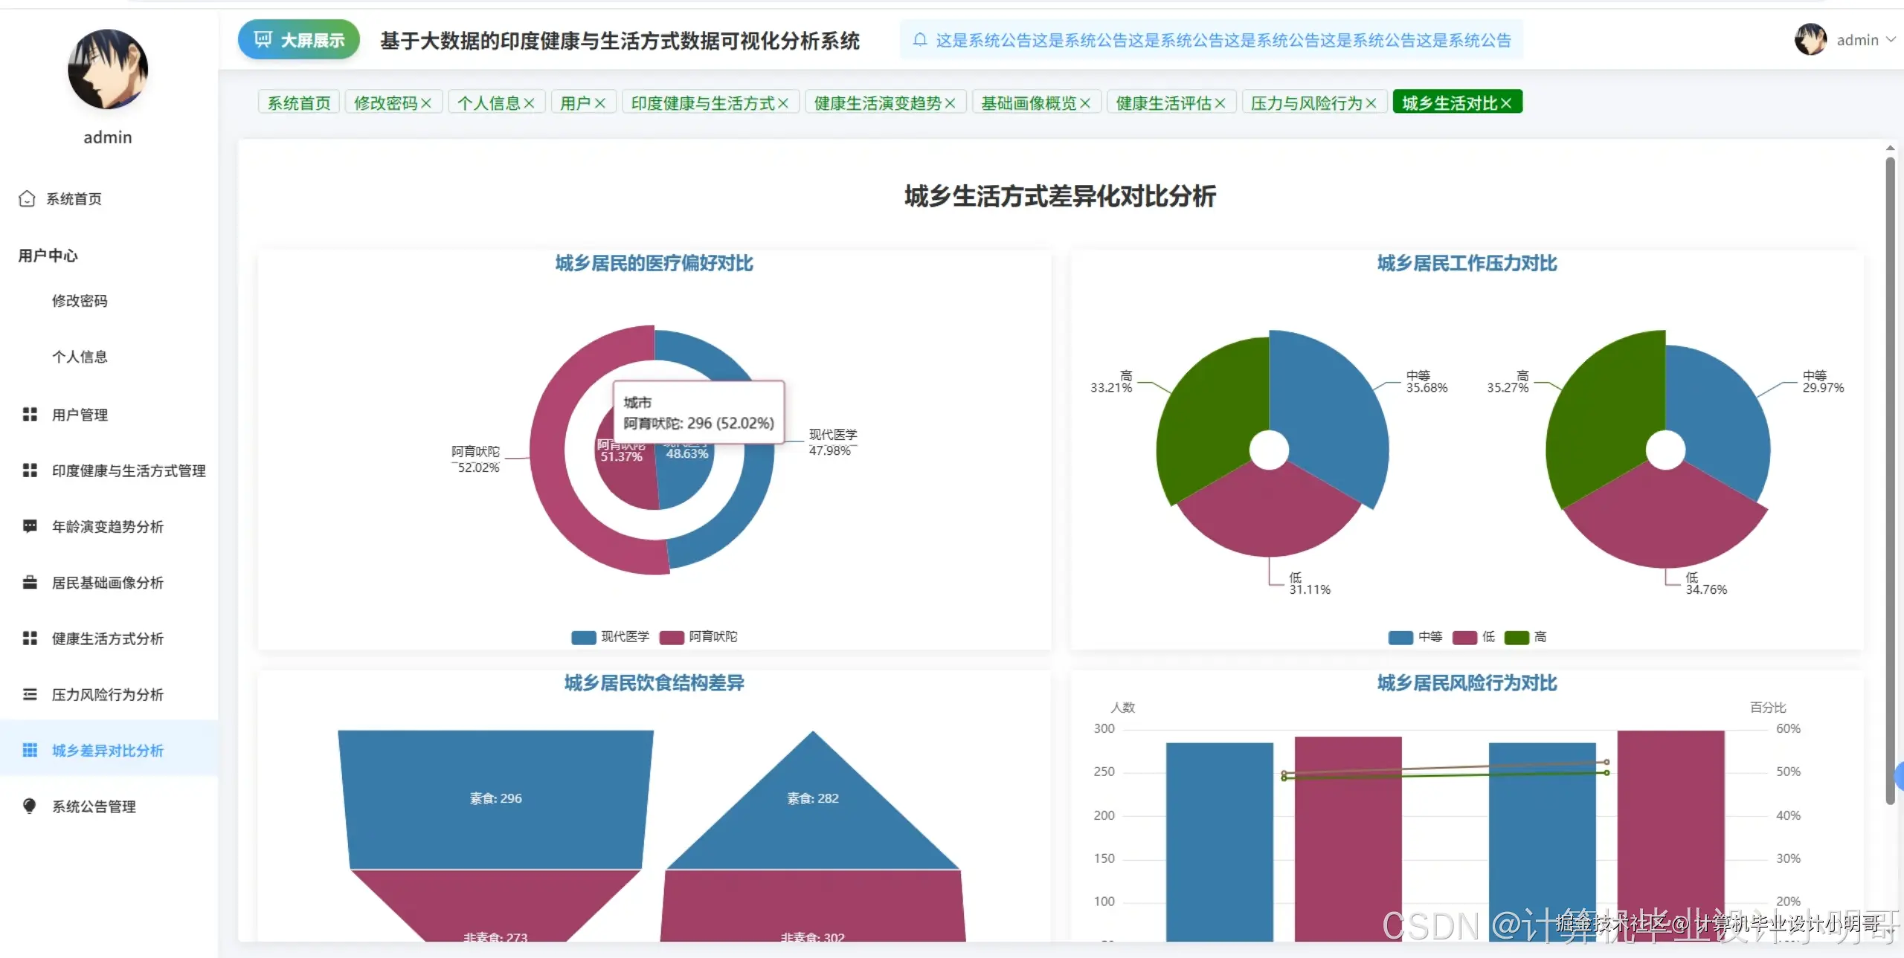The height and width of the screenshot is (958, 1904).
Task: Go to 修改密码 in the sidebar
Action: (x=80, y=300)
